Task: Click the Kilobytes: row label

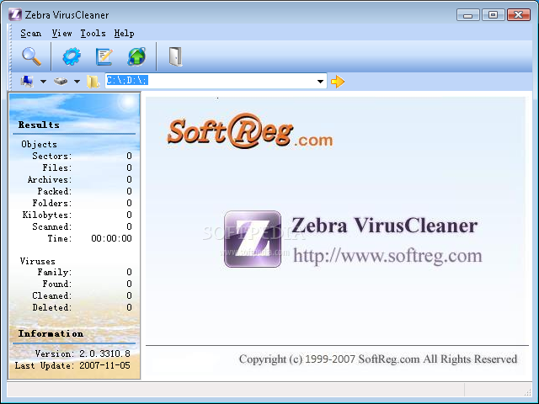Action: click(x=47, y=215)
